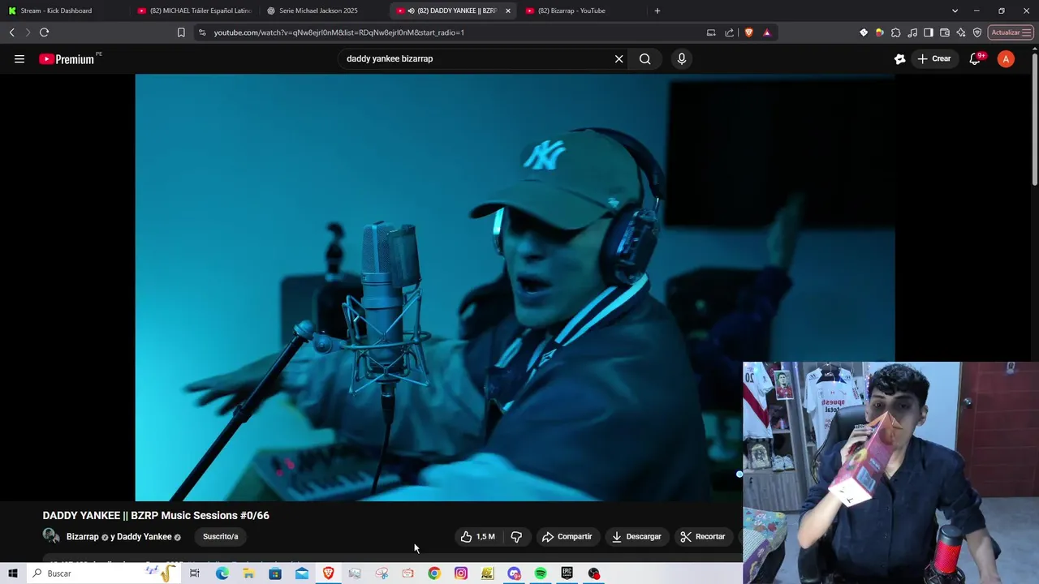This screenshot has height=584, width=1039.
Task: Reload the page
Action: [x=45, y=32]
